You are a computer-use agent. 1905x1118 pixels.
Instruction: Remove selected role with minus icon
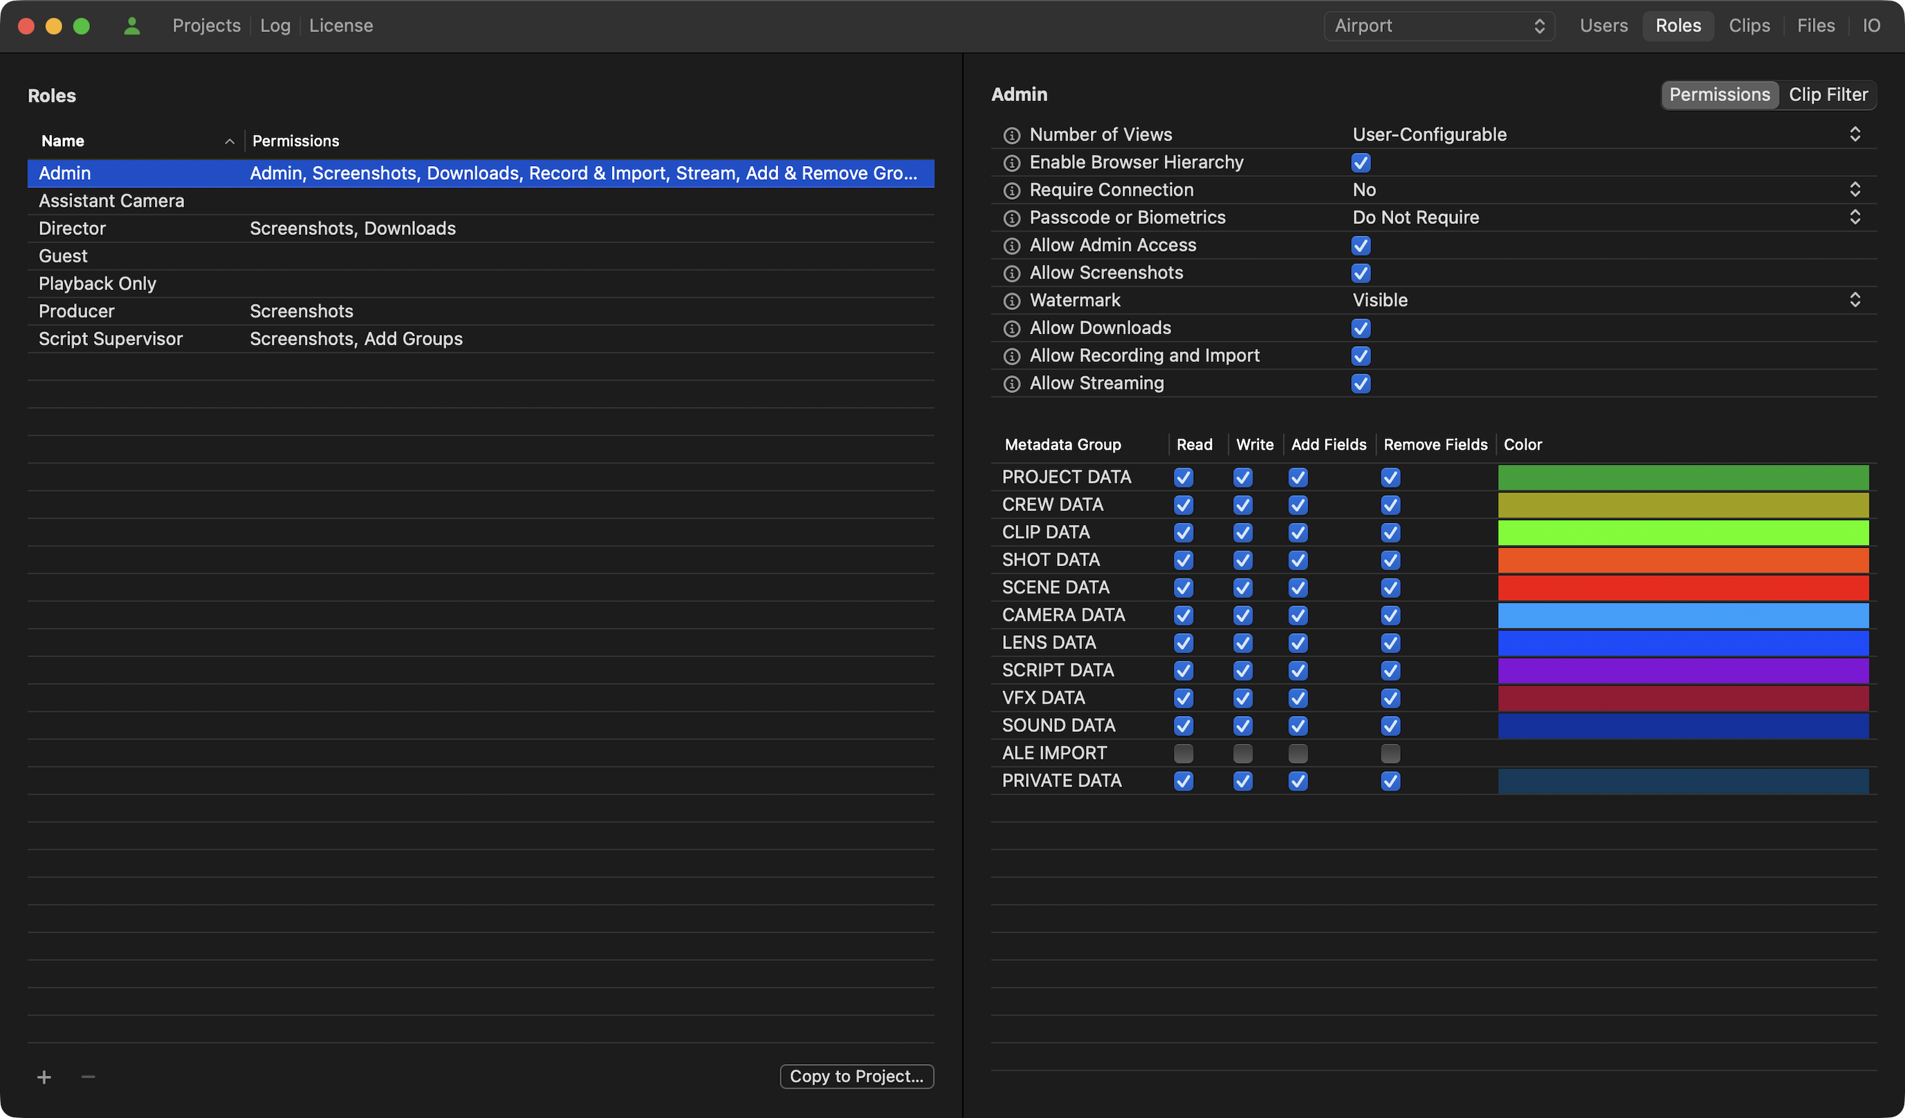(88, 1076)
